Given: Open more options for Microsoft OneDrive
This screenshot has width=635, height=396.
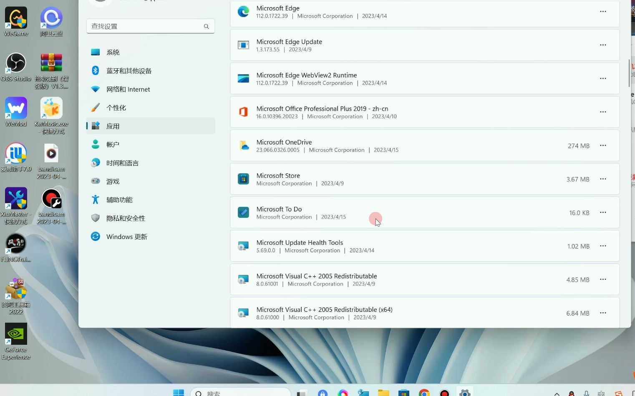Looking at the screenshot, I should click(x=603, y=145).
